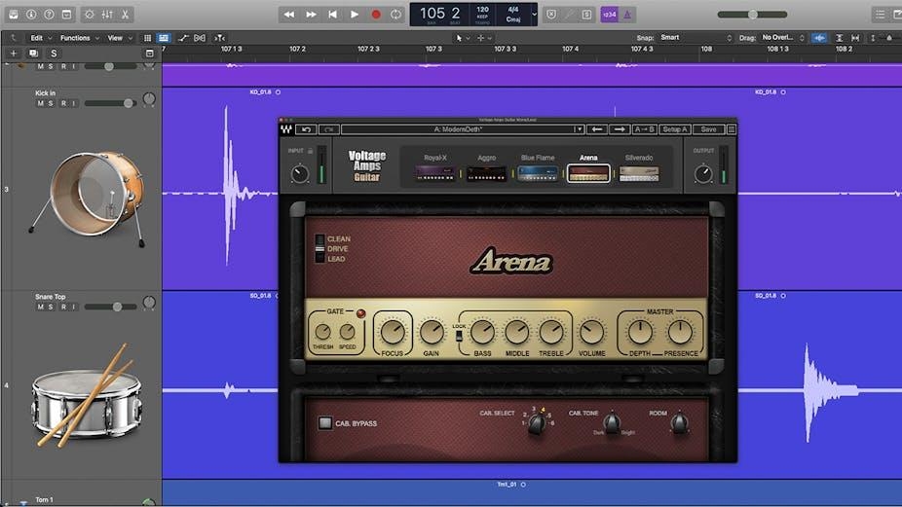Select the Blue Flame amp model
Screen dimensions: 902x507
tap(538, 172)
